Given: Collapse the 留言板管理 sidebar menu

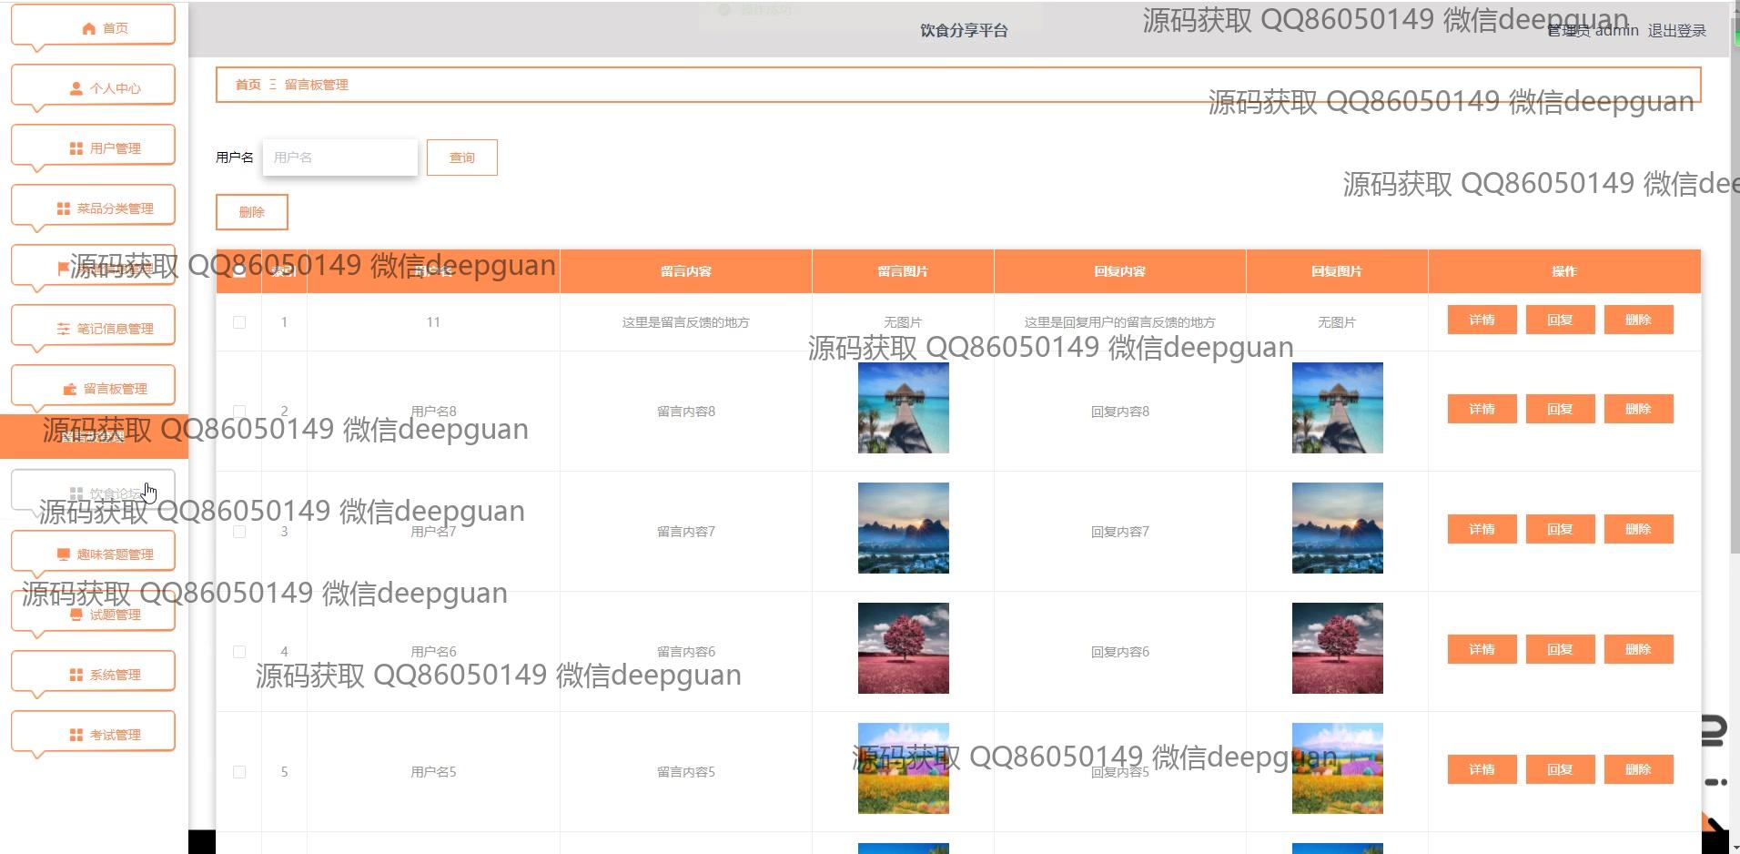Looking at the screenshot, I should coord(93,386).
